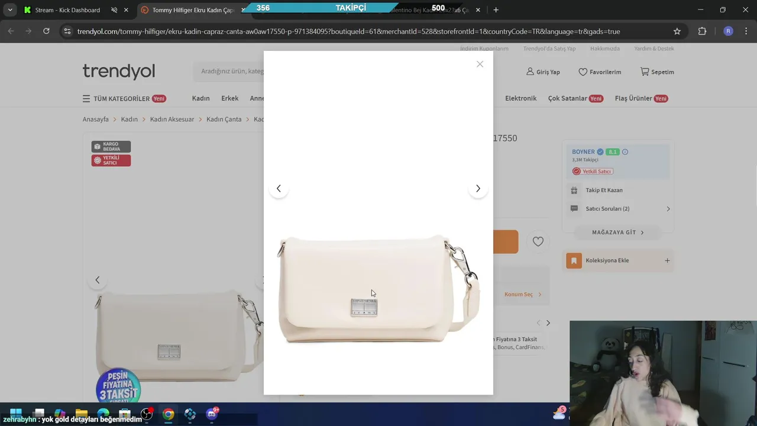Viewport: 757px width, 426px height.
Task: Click the enlarged handbag image in the popup
Action: tap(378, 289)
